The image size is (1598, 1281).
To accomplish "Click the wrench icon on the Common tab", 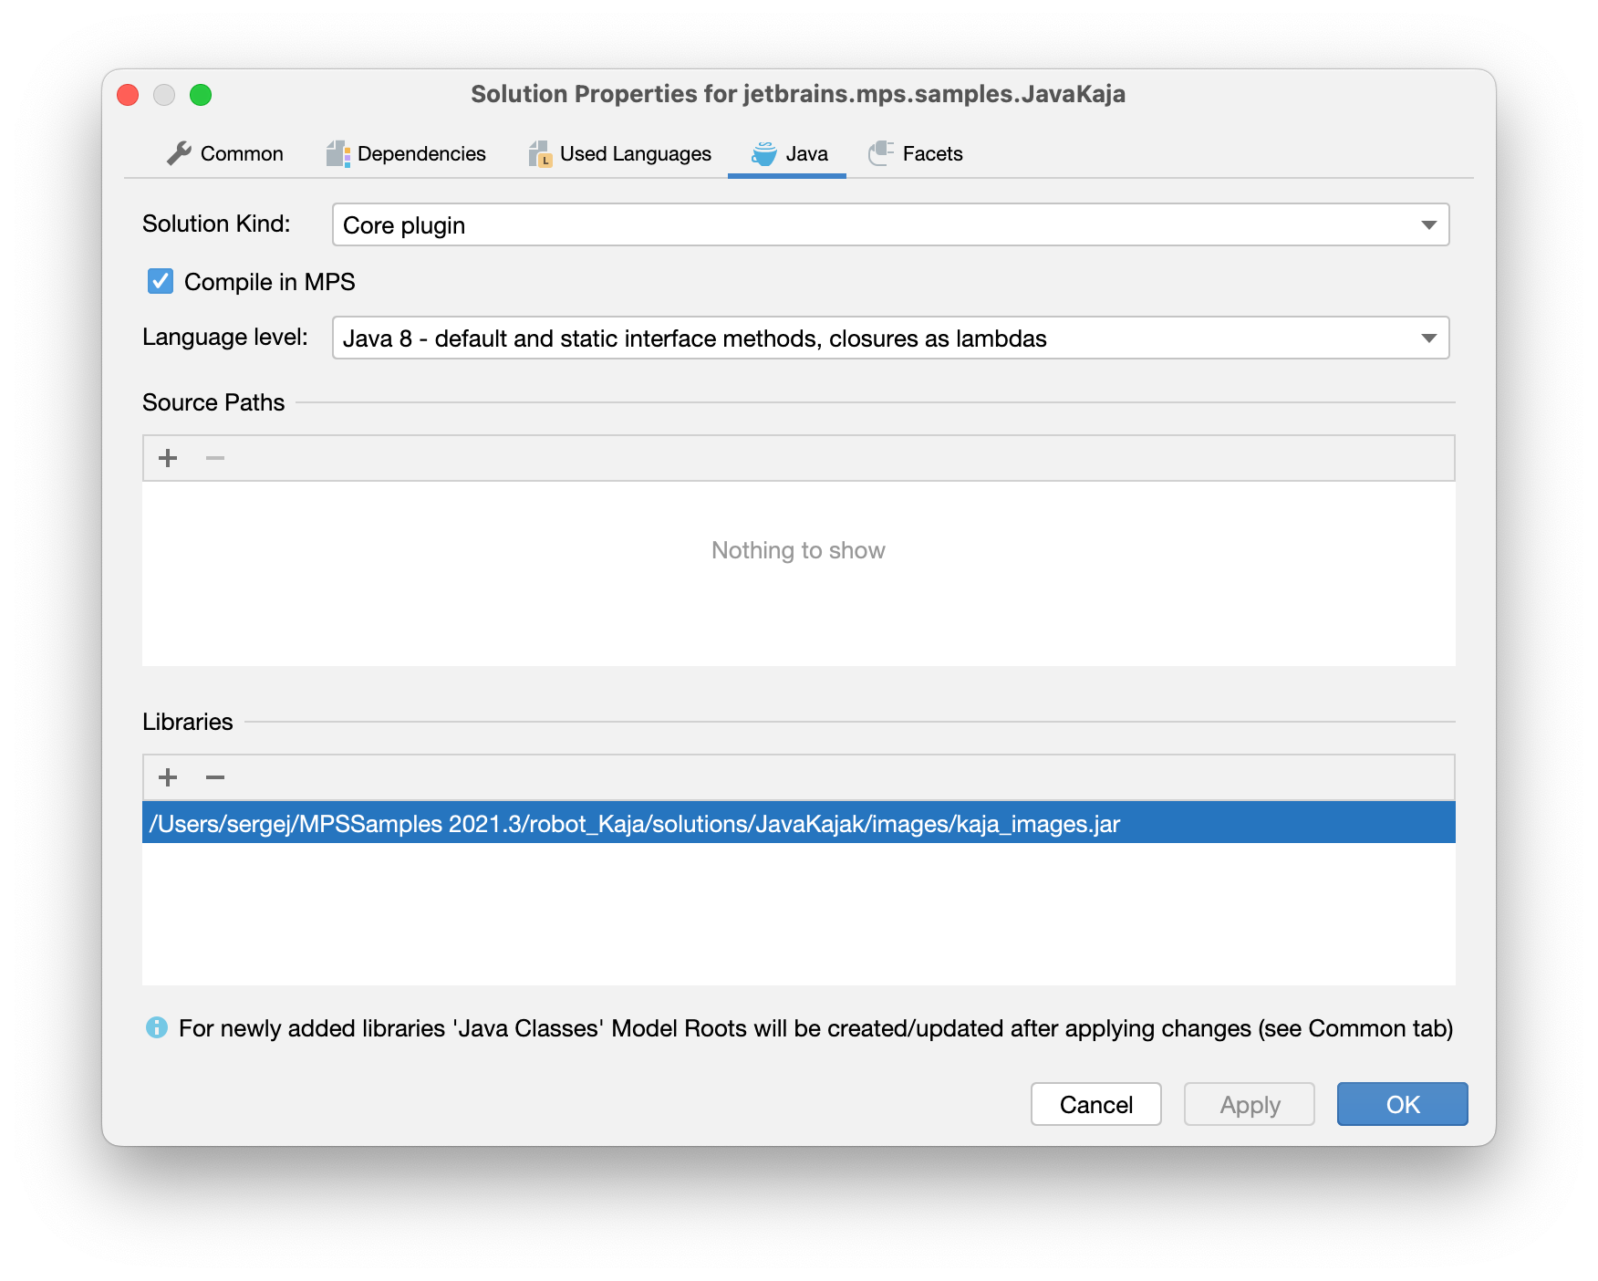I will 179,153.
